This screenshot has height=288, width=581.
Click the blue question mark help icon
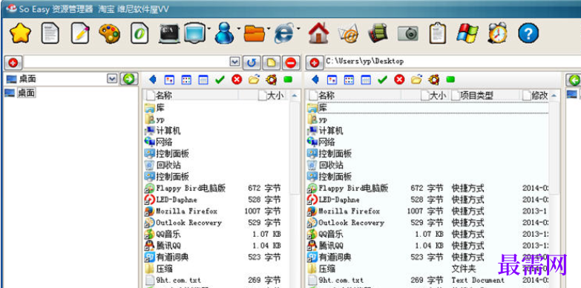(x=528, y=33)
